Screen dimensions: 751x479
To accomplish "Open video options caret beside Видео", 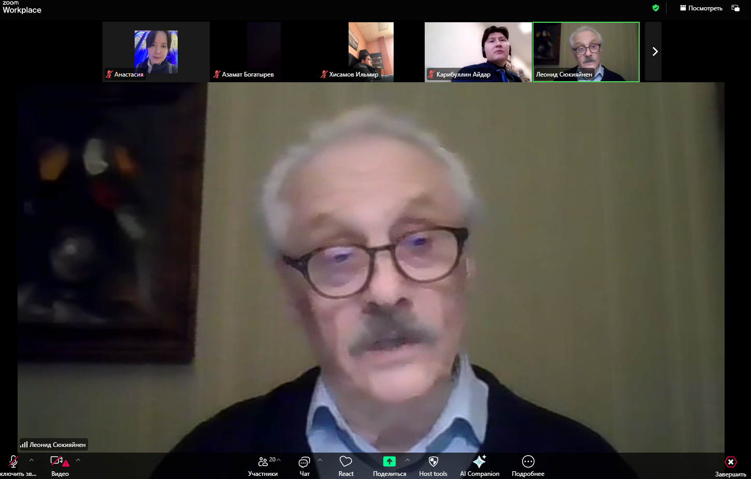I will pyautogui.click(x=78, y=460).
